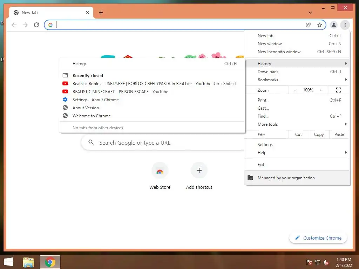Click the gear icon beside Settings - About Chrome

tap(65, 99)
